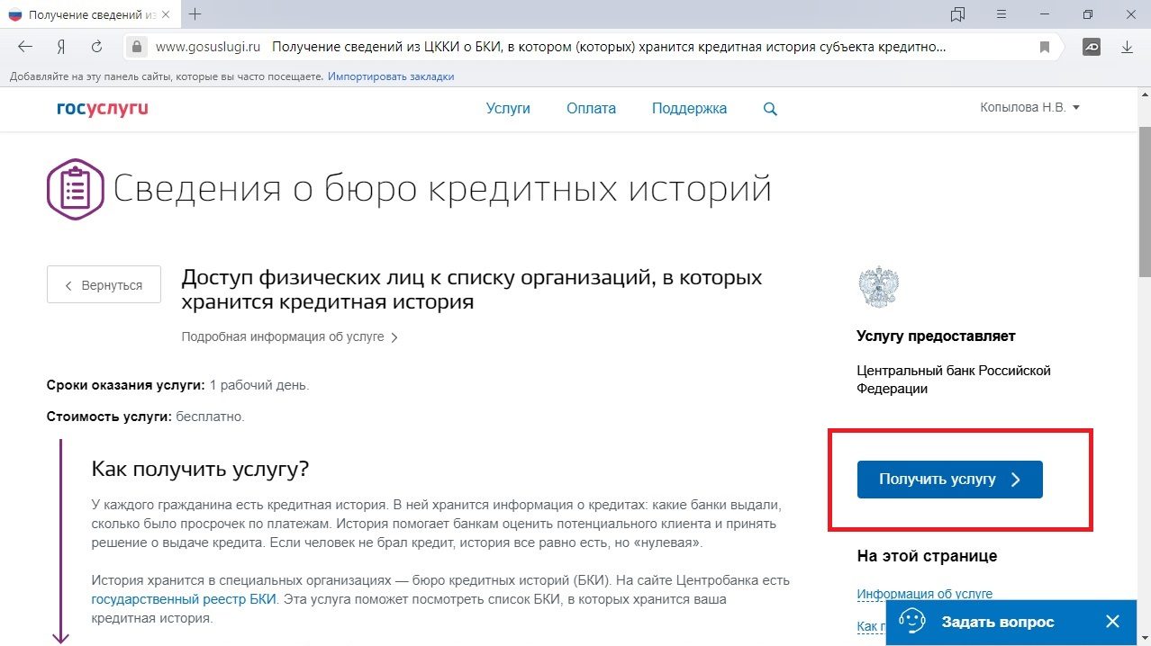The height and width of the screenshot is (646, 1151).
Task: Click Импортировать закладки link
Action: (x=391, y=76)
